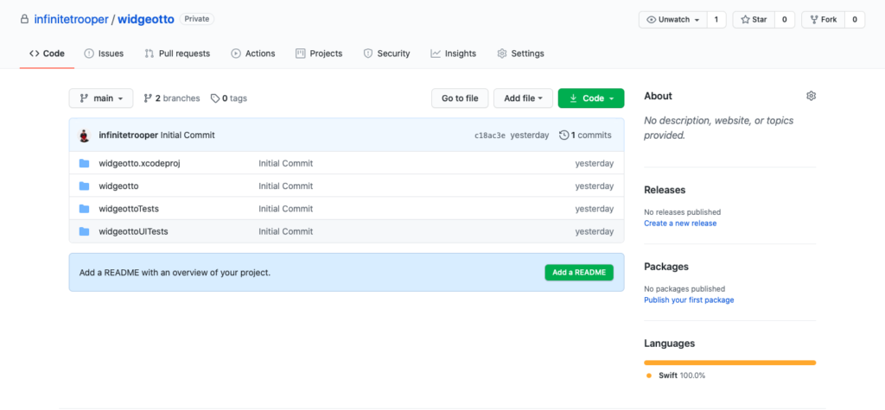
Task: Click the Go to file button
Action: coord(460,98)
